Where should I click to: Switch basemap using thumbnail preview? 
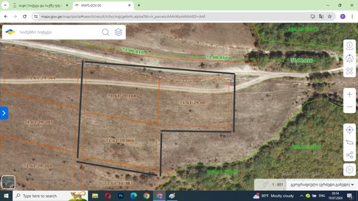coord(8,182)
